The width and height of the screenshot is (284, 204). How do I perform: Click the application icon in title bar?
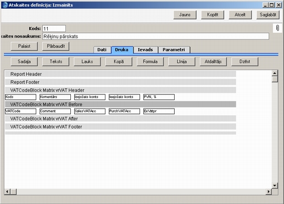(5, 5)
